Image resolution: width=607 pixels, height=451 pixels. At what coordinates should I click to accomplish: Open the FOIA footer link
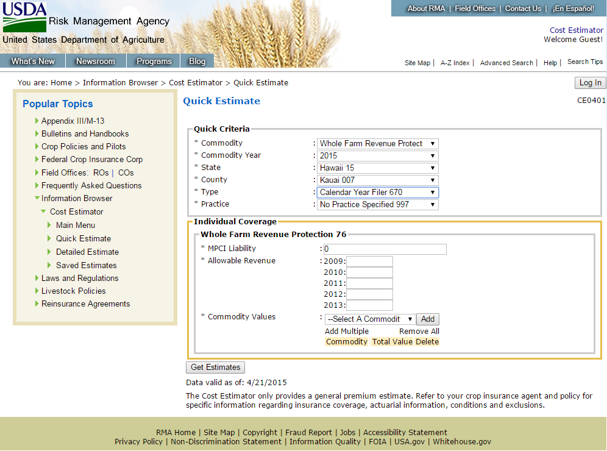coord(377,442)
